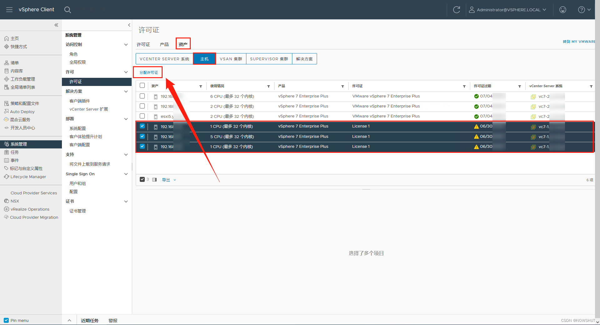Open NSX in sidebar
This screenshot has width=600, height=325.
[x=12, y=201]
